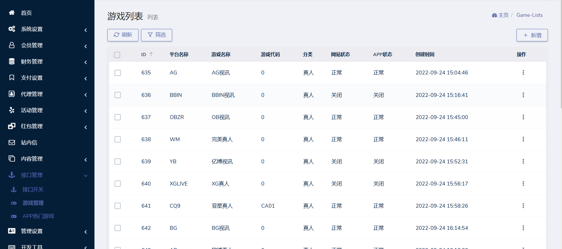Click the 平台名称 column header
The image size is (562, 249).
pyautogui.click(x=179, y=54)
